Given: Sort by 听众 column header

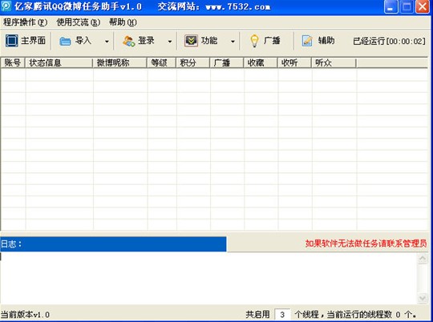Looking at the screenshot, I should pyautogui.click(x=334, y=63).
